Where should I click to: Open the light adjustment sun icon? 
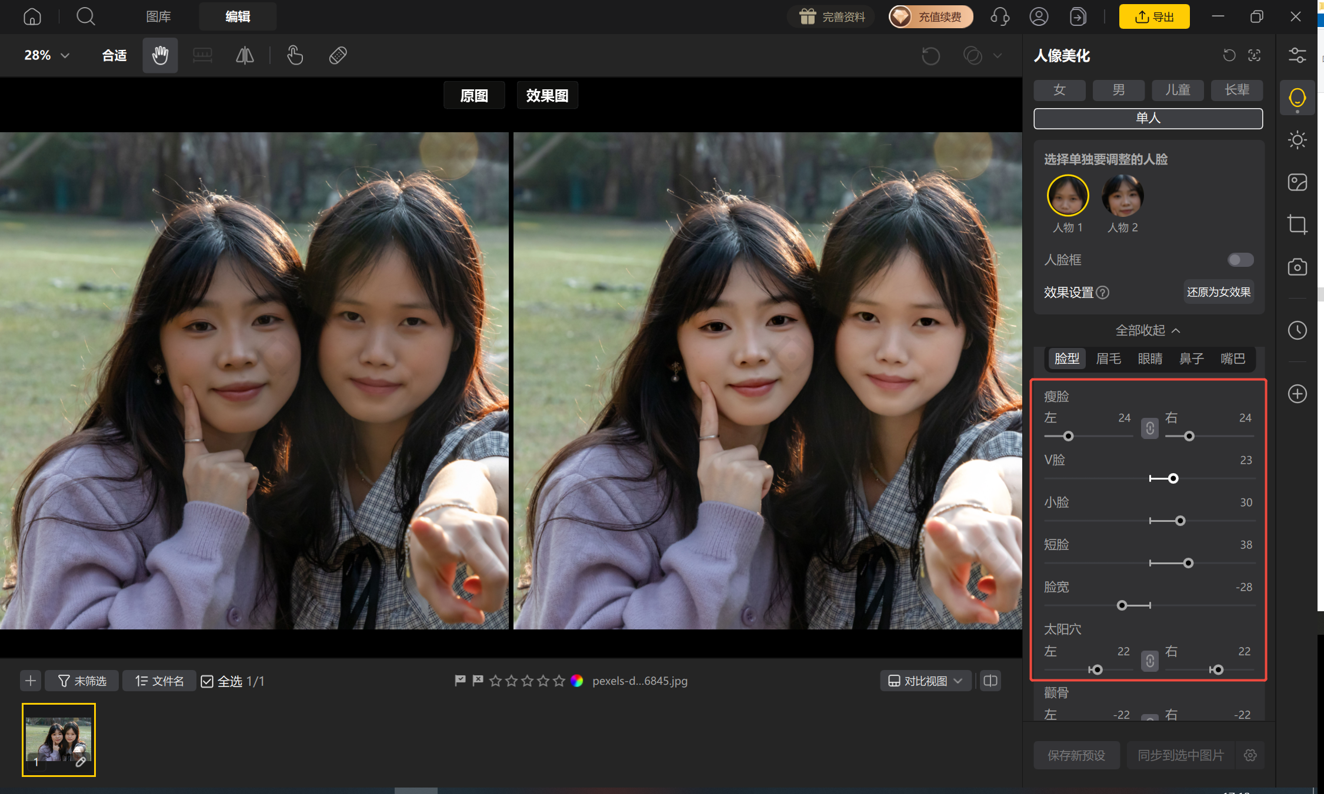pos(1297,140)
